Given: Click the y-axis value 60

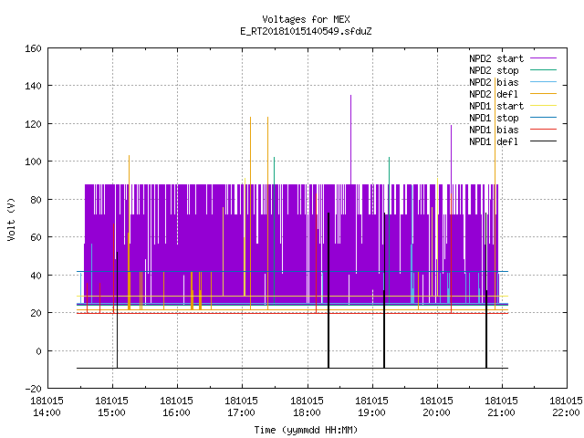Looking at the screenshot, I should pyautogui.click(x=36, y=237).
